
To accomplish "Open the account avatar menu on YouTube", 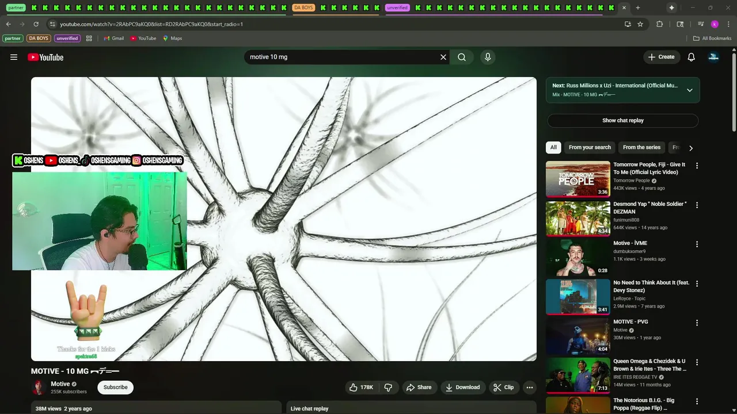I will [x=713, y=57].
